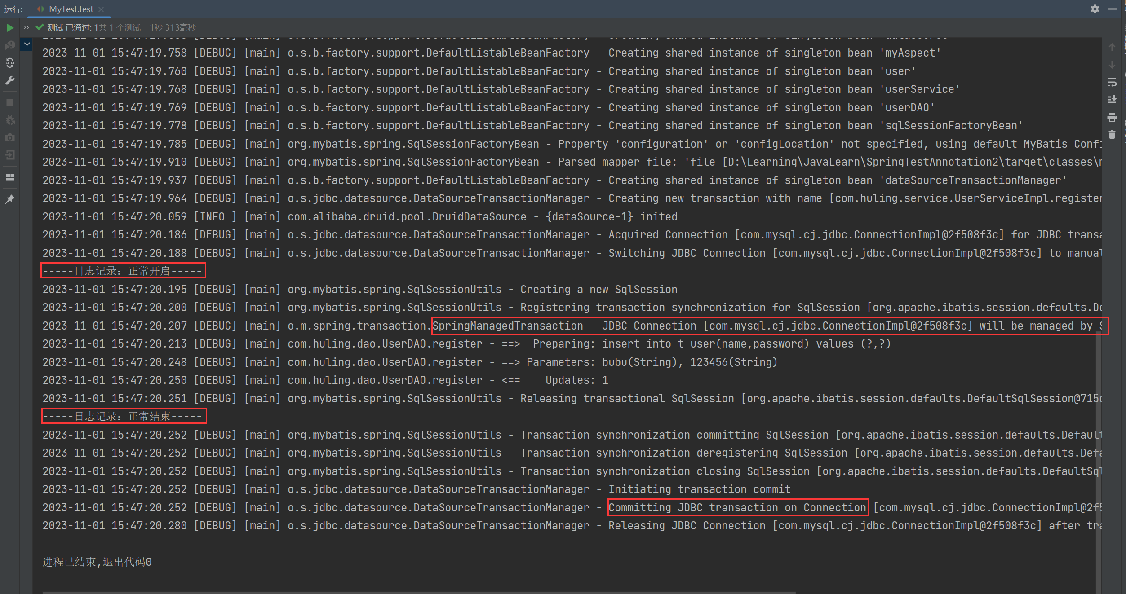Screen dimensions: 1126x594
Task: Click the green check mark test status icon
Action: 40,27
